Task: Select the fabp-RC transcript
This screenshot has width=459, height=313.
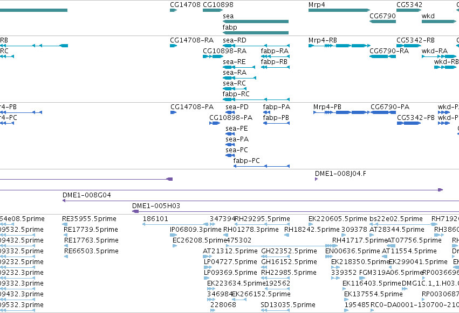Action: (x=256, y=99)
